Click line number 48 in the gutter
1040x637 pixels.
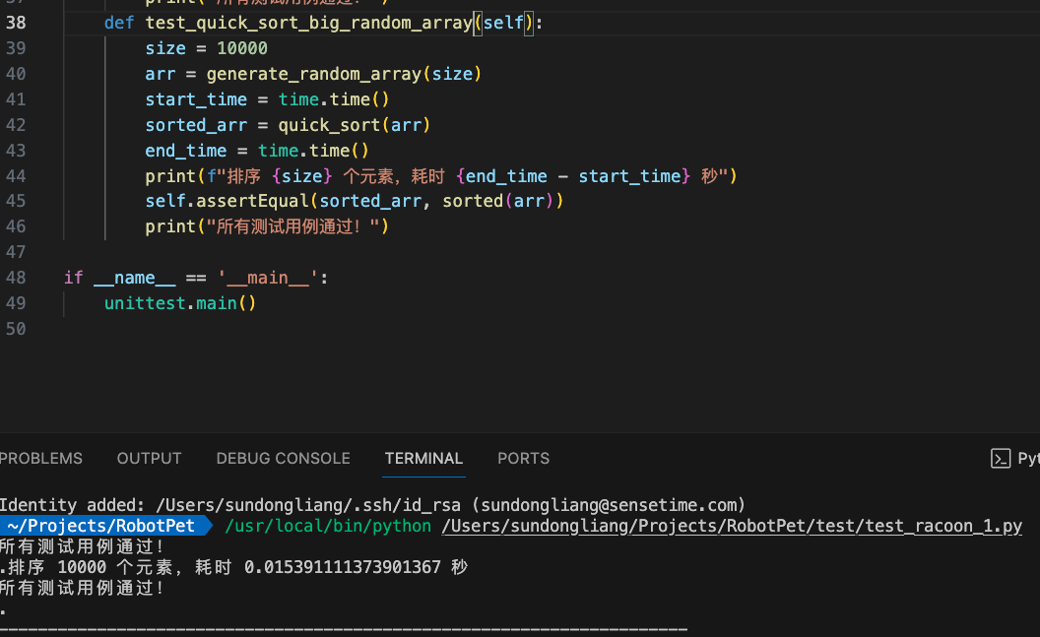[16, 278]
